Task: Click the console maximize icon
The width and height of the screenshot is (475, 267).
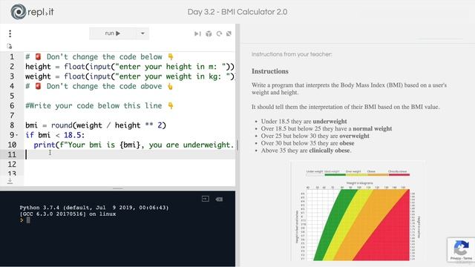Action: 206,199
